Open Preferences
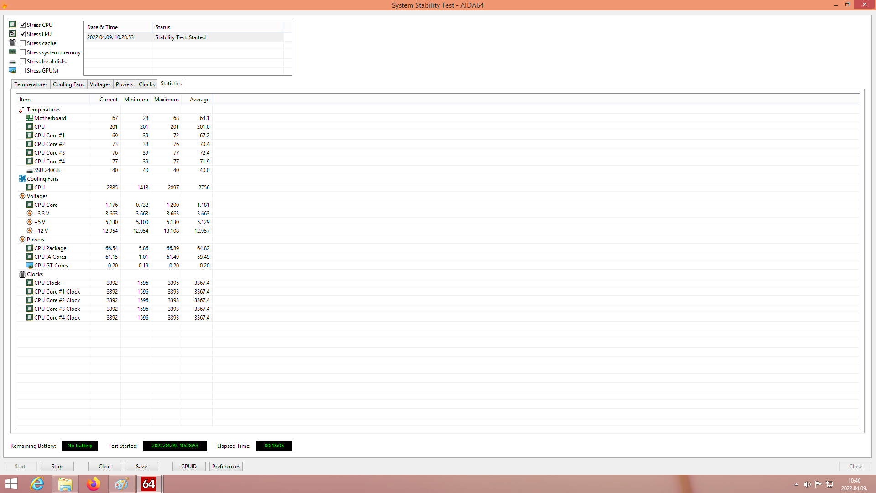This screenshot has width=876, height=493. click(x=226, y=467)
